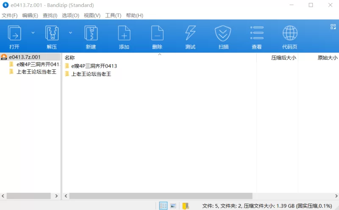Click the 查看 (View) list icon
The image size is (339, 210).
257,33
